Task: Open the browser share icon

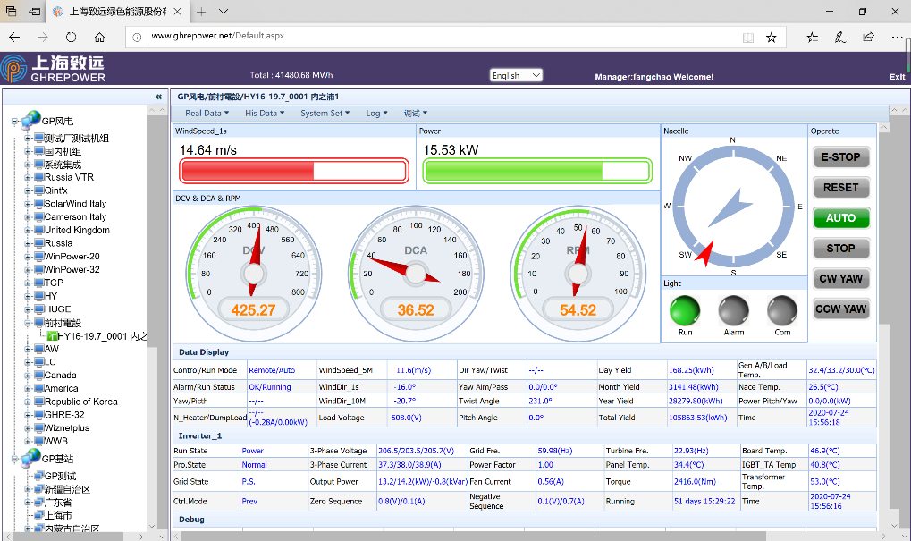Action: tap(868, 37)
